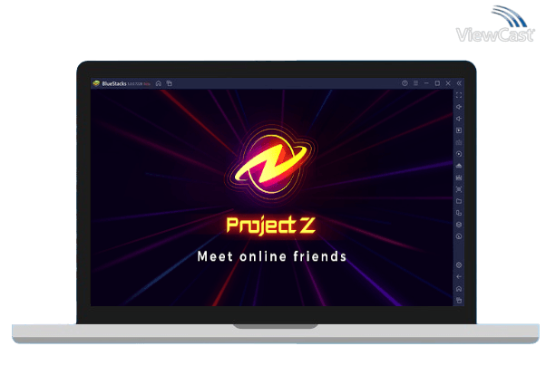Click the 'Meet online friends' tagline
Image resolution: width=546 pixels, height=375 pixels.
[x=272, y=256]
